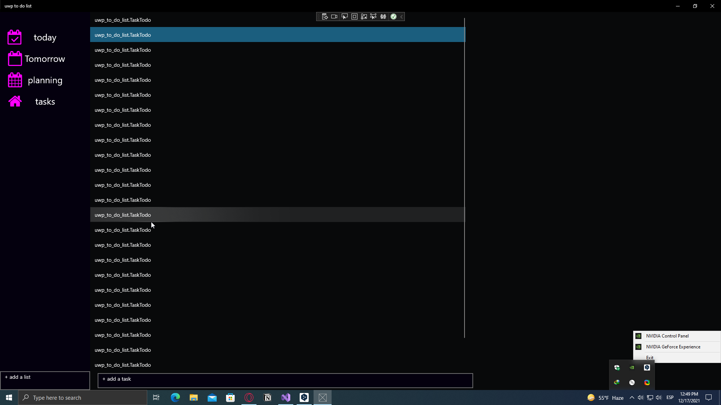Click the uwp to do list taskbar button

(323, 397)
